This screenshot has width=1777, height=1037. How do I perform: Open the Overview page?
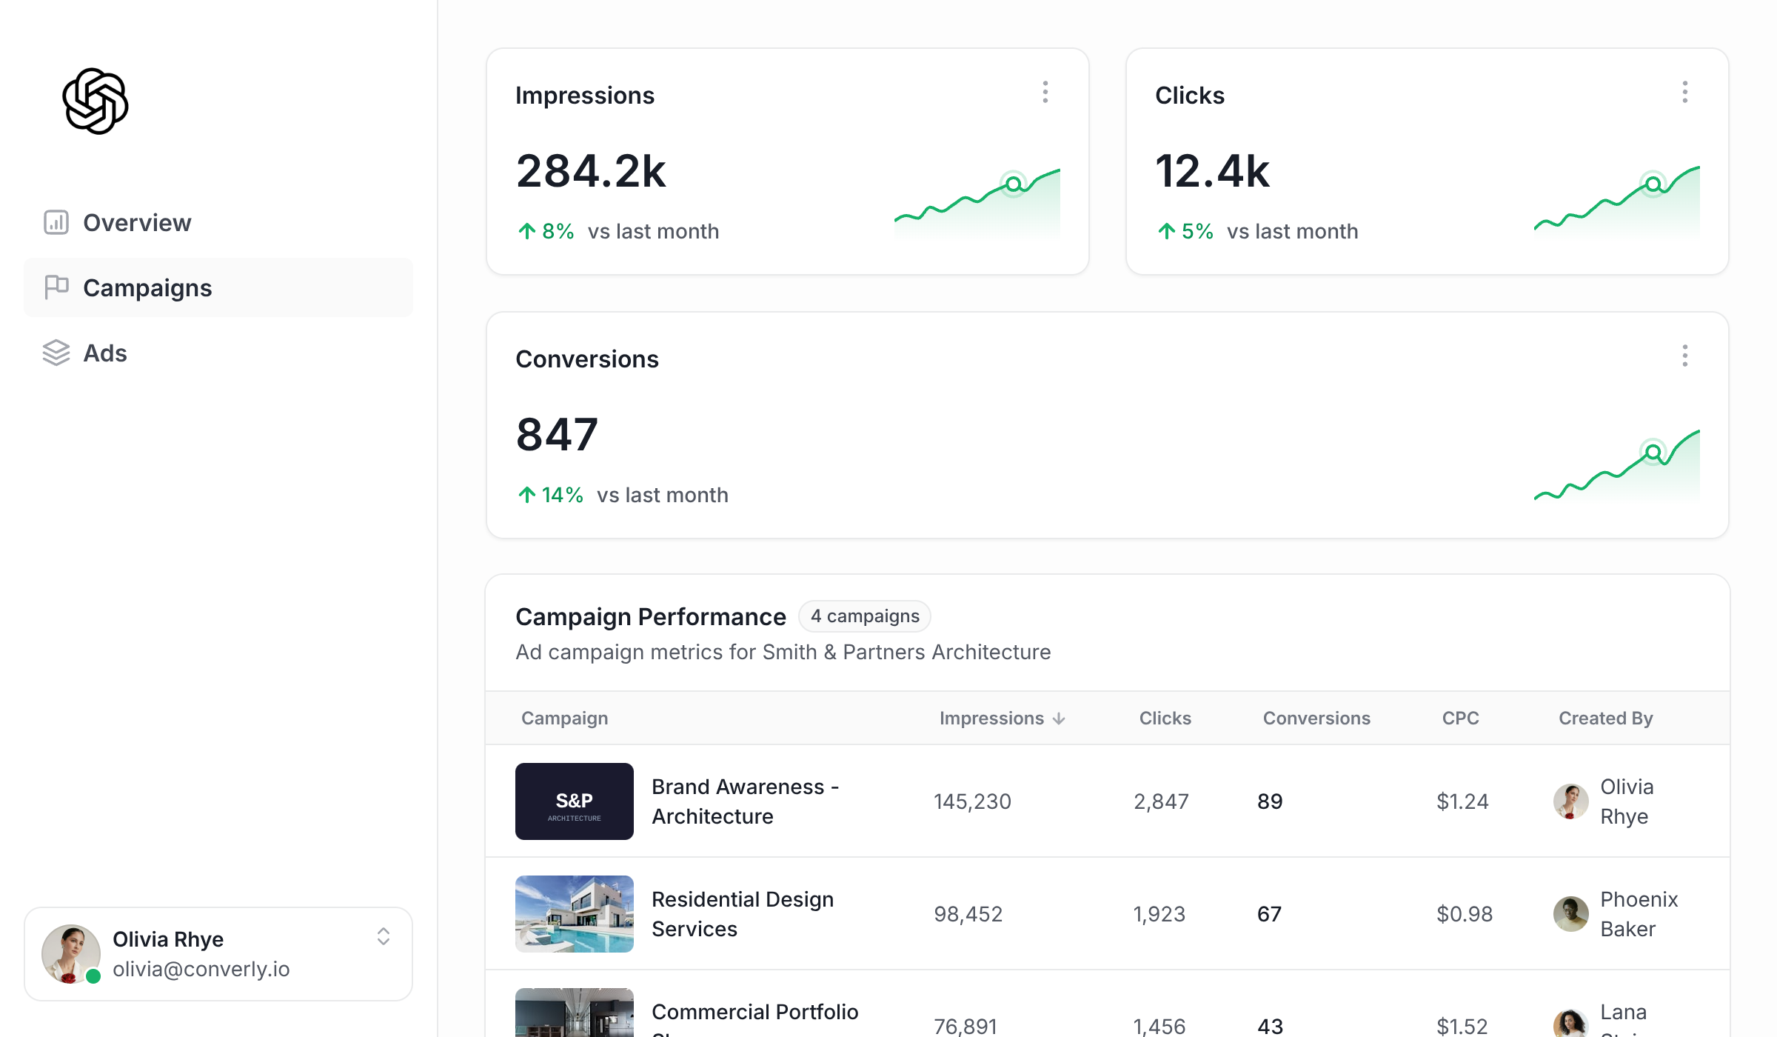click(218, 222)
